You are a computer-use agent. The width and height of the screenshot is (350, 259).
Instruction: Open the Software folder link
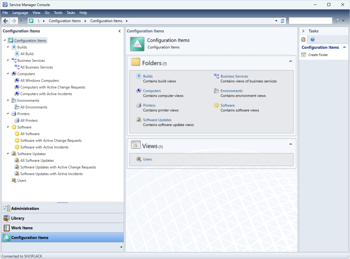tap(227, 105)
